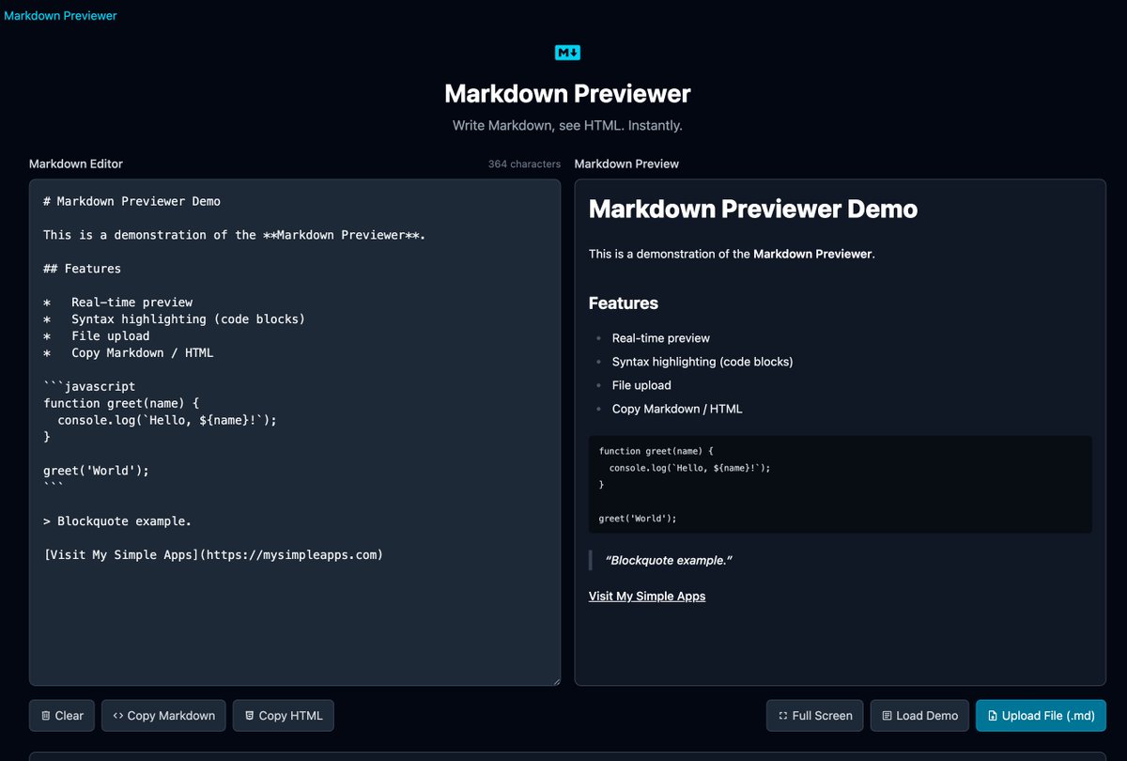Click the editor's resize handle corner
1127x761 pixels.
pyautogui.click(x=555, y=680)
